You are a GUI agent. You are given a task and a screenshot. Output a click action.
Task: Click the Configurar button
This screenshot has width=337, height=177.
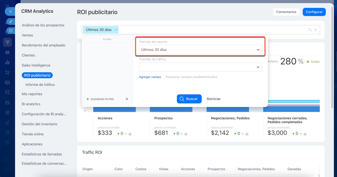(x=314, y=12)
